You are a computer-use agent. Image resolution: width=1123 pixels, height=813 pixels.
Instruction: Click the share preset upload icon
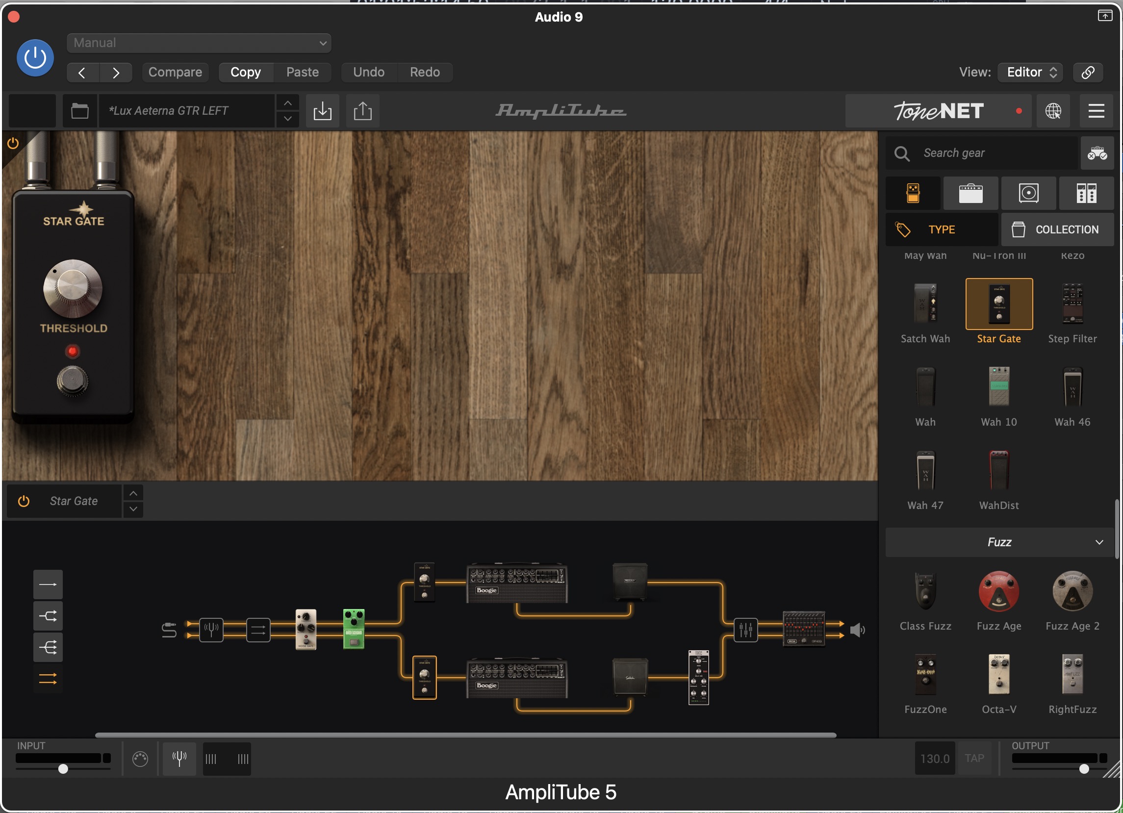[x=363, y=111]
